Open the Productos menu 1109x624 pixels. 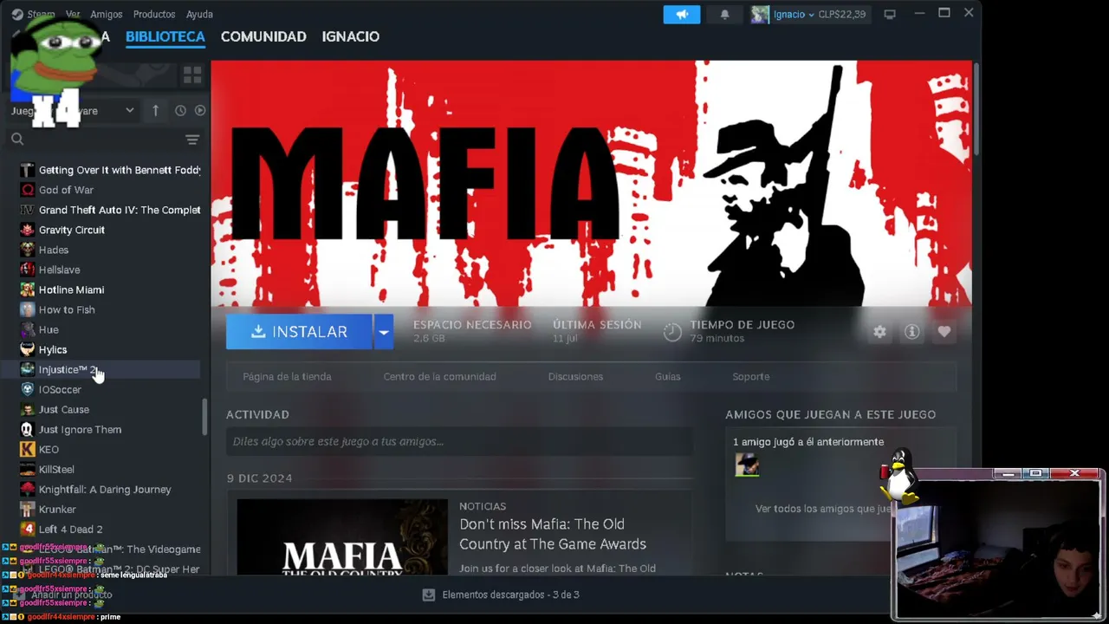154,14
